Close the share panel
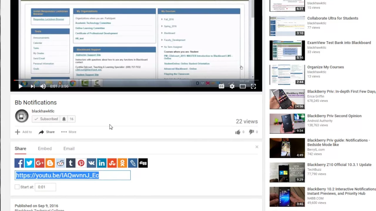This screenshot has height=211, width=376. (257, 147)
